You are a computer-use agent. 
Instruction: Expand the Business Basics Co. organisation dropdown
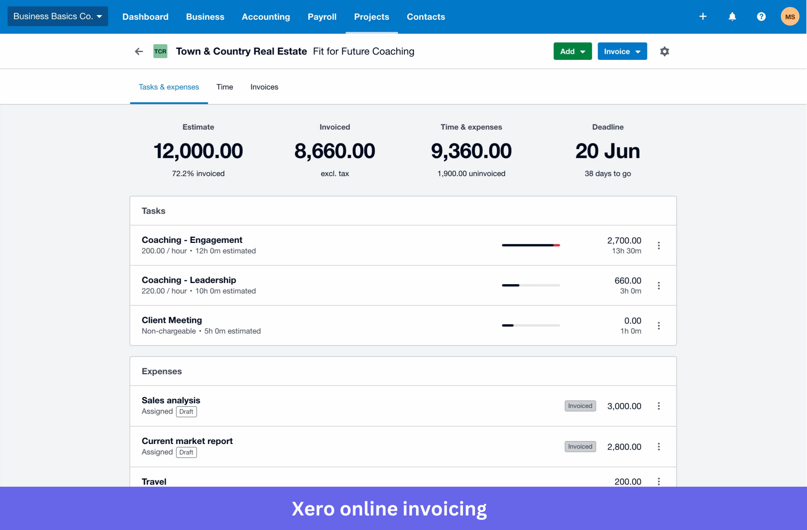[x=58, y=16]
